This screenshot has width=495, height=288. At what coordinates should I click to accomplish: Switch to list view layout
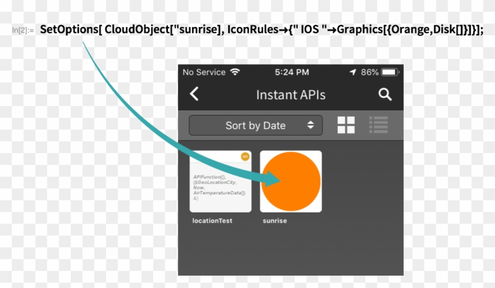[378, 125]
